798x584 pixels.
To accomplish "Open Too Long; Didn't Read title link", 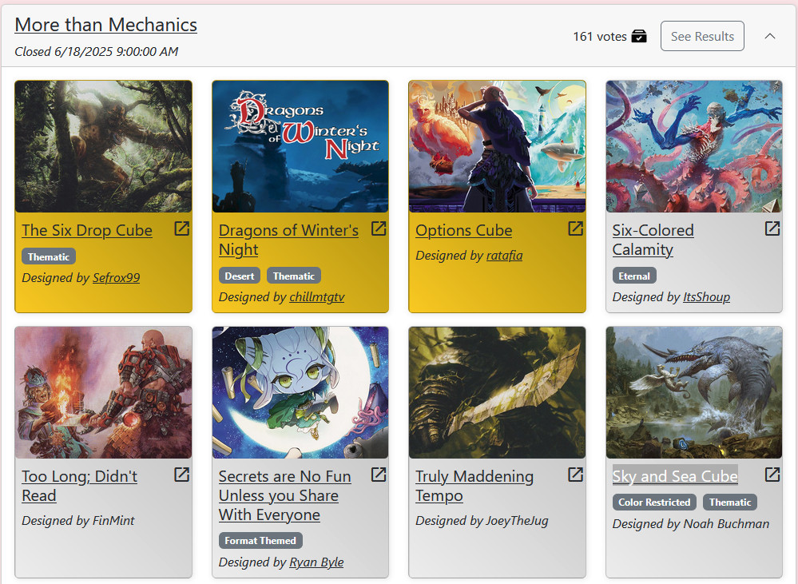I will tap(79, 486).
